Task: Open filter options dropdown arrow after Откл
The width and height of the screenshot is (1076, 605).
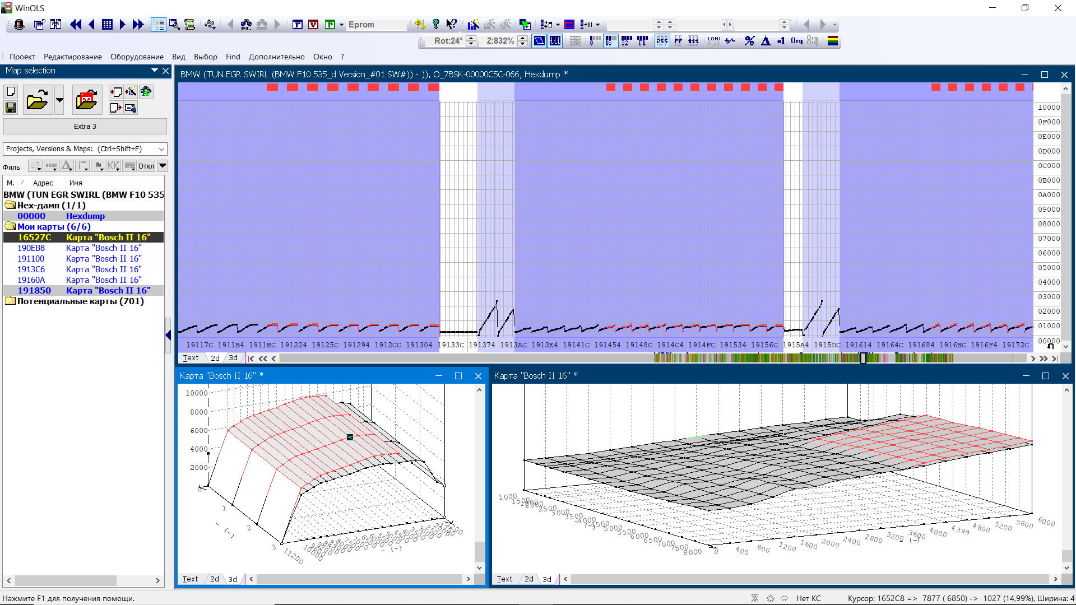Action: click(x=163, y=166)
